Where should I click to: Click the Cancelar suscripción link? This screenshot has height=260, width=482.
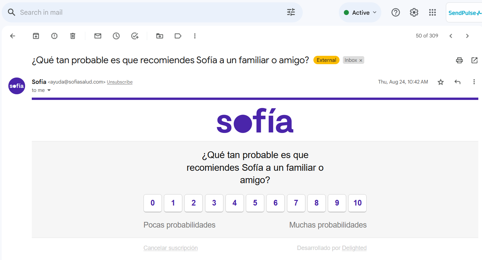(171, 248)
